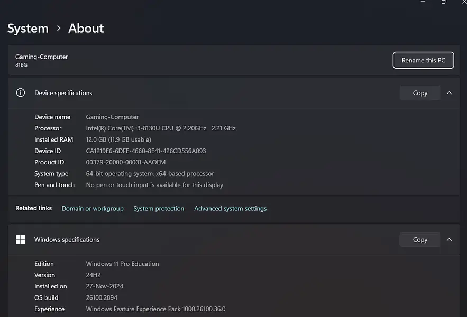This screenshot has width=467, height=317.
Task: Close the Settings window
Action: click(x=463, y=2)
